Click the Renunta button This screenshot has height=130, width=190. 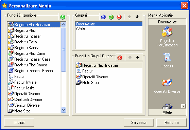point(171,123)
